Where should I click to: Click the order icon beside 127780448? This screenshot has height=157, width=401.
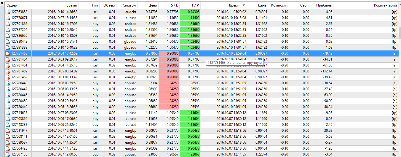coord(8,83)
